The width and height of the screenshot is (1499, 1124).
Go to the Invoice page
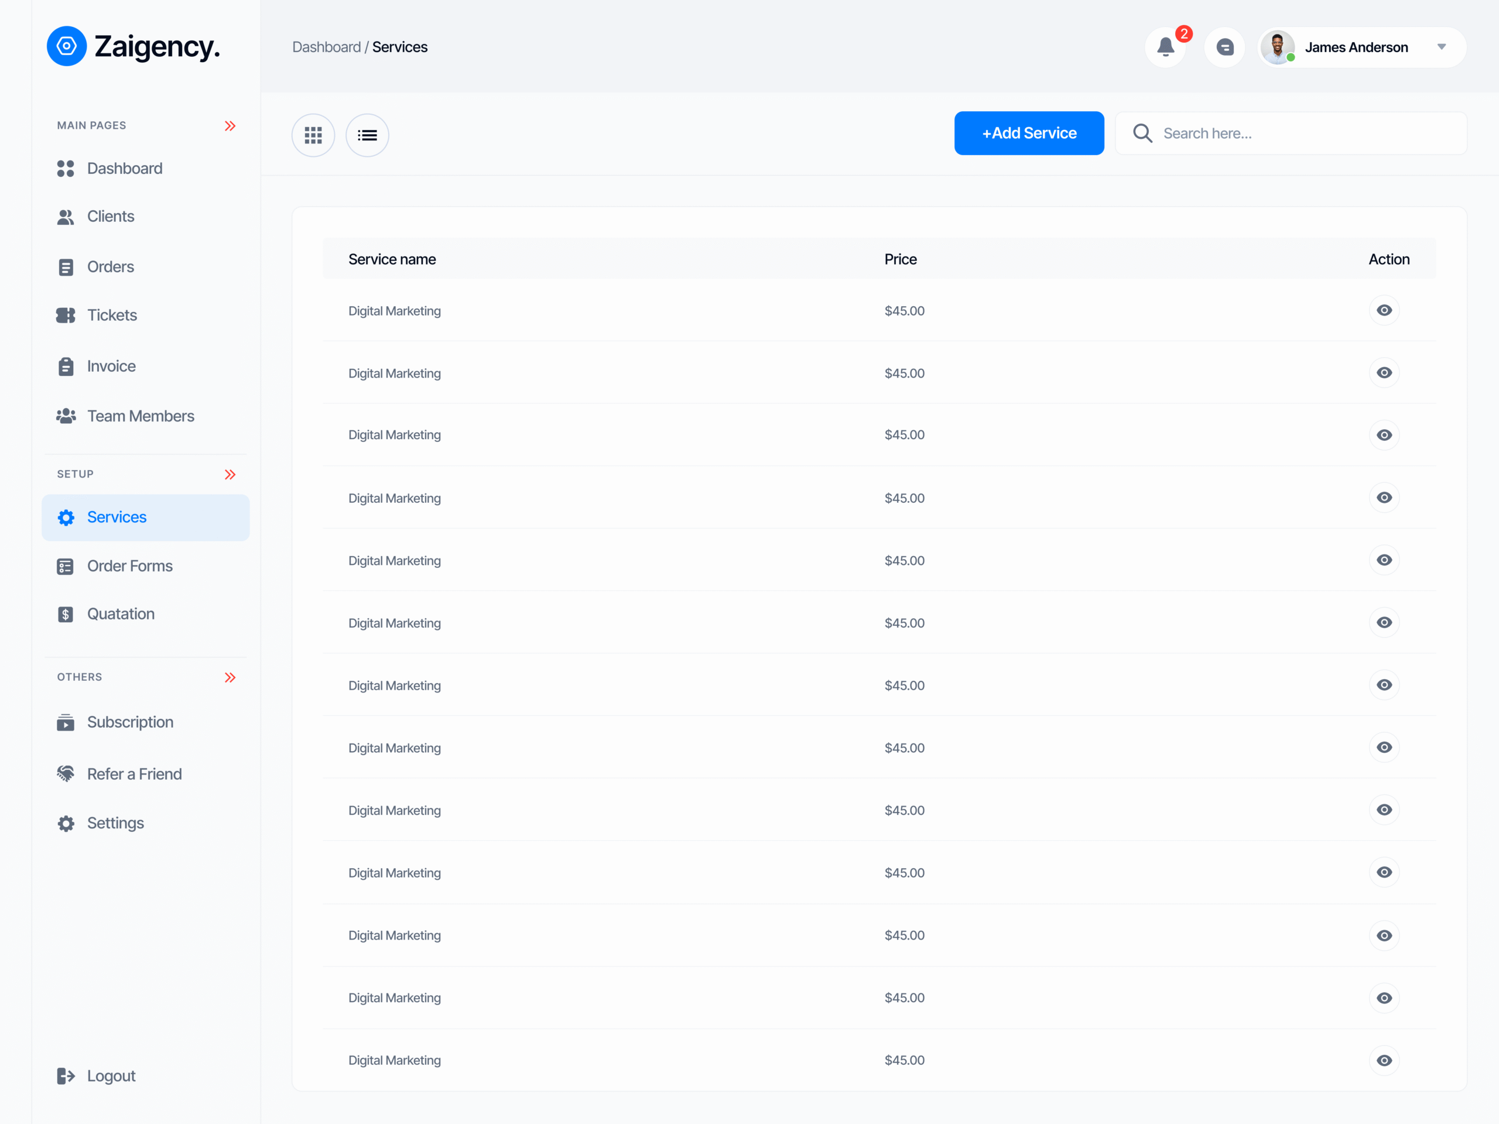click(x=111, y=366)
